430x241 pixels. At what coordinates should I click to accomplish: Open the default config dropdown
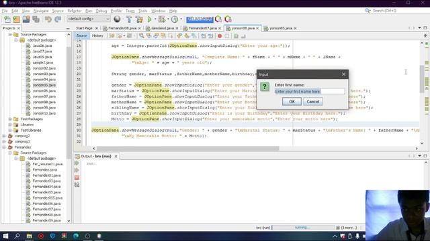(x=89, y=19)
